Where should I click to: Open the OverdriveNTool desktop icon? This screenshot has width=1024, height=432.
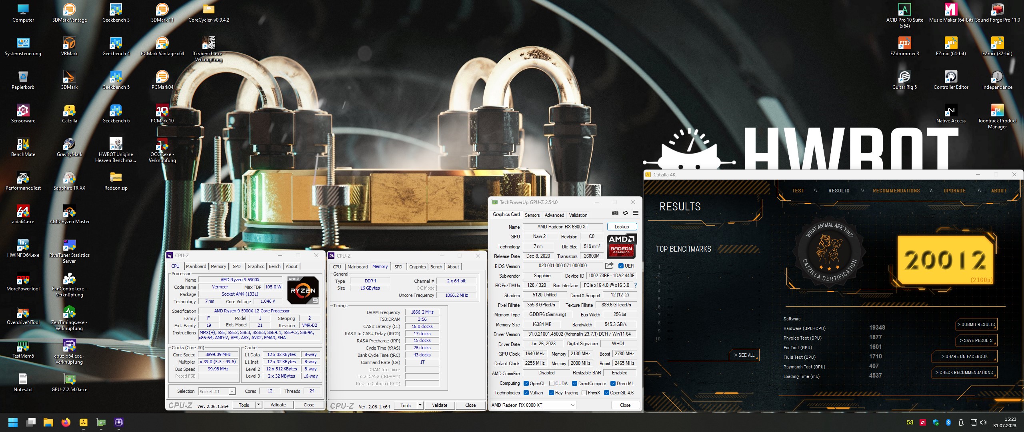[23, 315]
